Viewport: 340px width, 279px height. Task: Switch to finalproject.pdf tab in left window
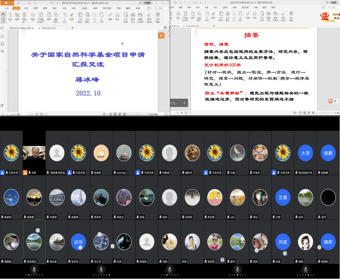pyautogui.click(x=49, y=28)
